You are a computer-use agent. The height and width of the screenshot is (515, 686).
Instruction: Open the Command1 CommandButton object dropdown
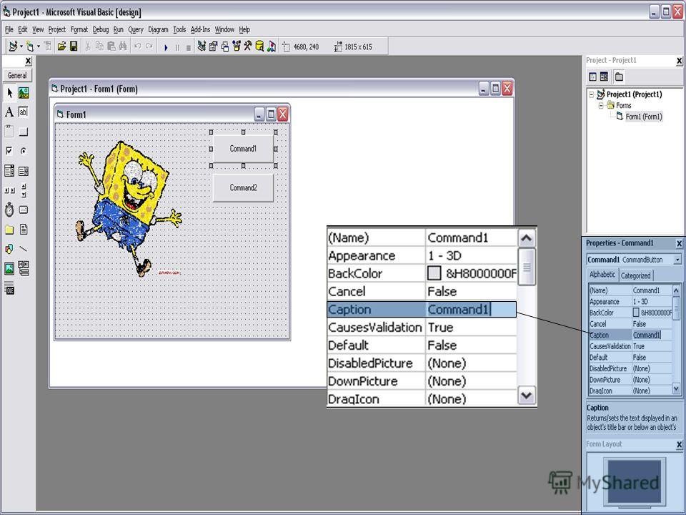point(677,260)
